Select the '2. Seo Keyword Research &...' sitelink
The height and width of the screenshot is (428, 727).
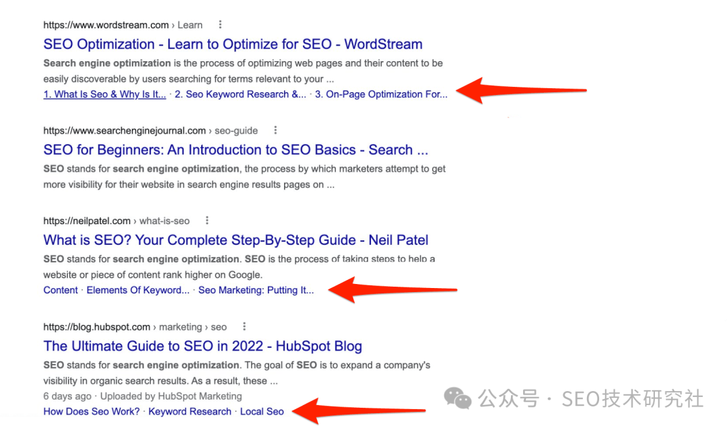pos(240,94)
